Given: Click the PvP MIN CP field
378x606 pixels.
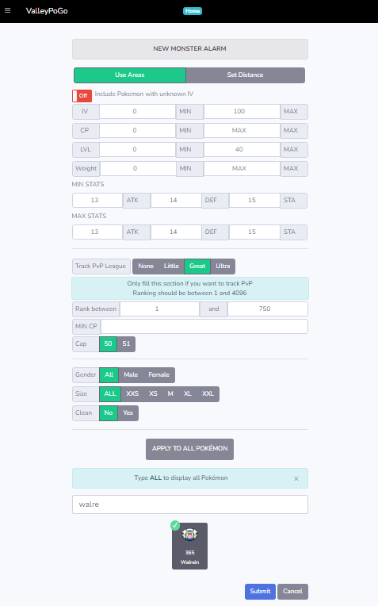Looking at the screenshot, I should pyautogui.click(x=204, y=326).
